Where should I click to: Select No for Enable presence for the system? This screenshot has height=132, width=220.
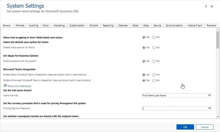(x=154, y=61)
